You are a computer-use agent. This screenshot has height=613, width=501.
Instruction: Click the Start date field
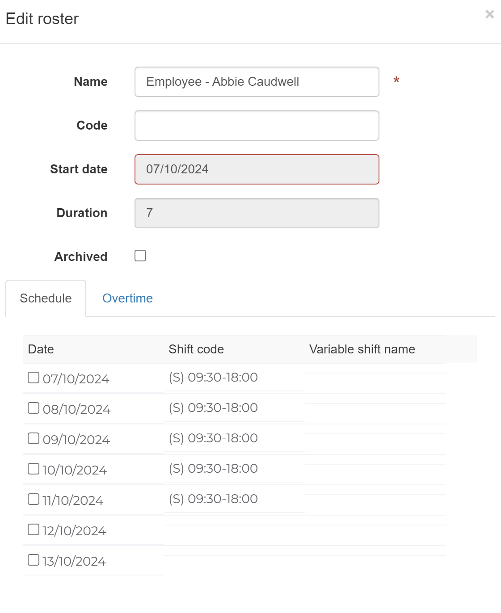tap(257, 169)
